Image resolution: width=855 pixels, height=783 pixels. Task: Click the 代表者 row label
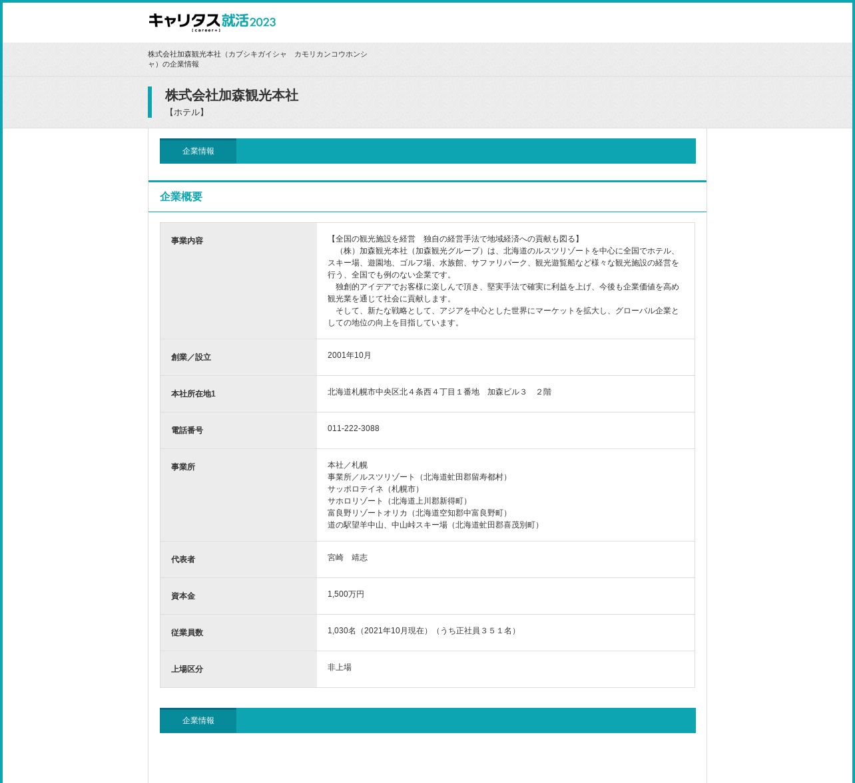coord(183,559)
